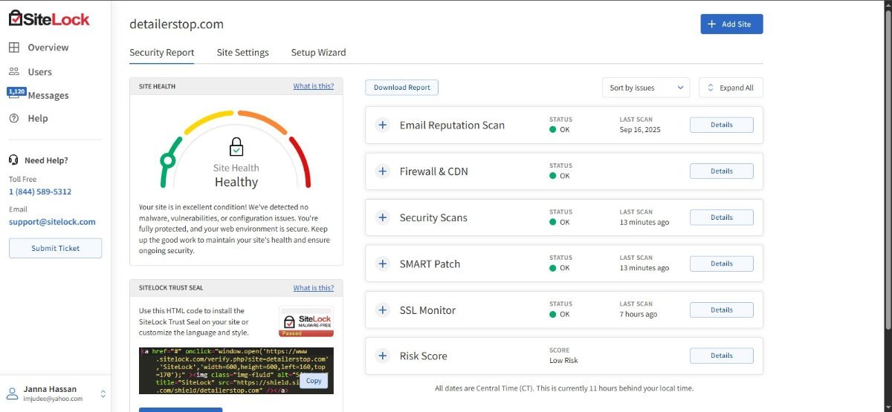
Task: Click the Users people icon
Action: click(13, 72)
